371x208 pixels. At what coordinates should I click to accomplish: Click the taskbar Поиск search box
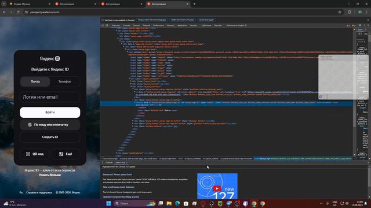pyautogui.click(x=134, y=203)
